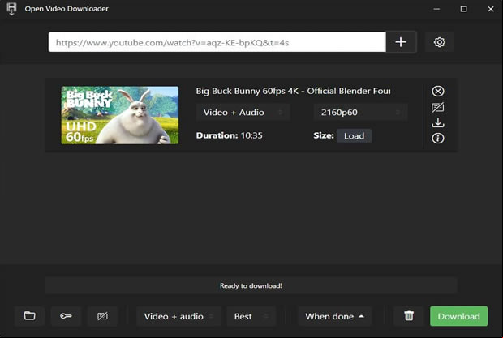Open the Video + Audio format dropdown in video row

[x=243, y=113]
